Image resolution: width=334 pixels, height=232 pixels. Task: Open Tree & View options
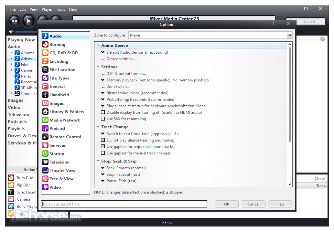coord(58,179)
